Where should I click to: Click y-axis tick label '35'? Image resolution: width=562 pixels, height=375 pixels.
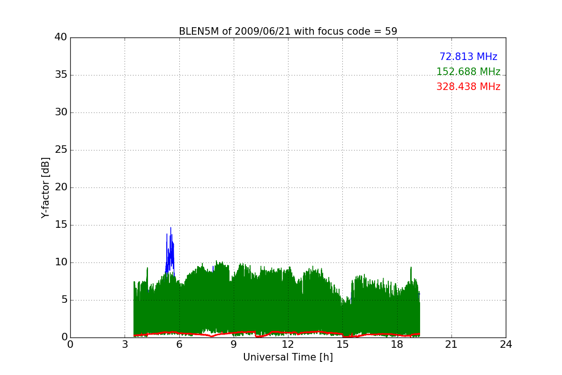[61, 75]
